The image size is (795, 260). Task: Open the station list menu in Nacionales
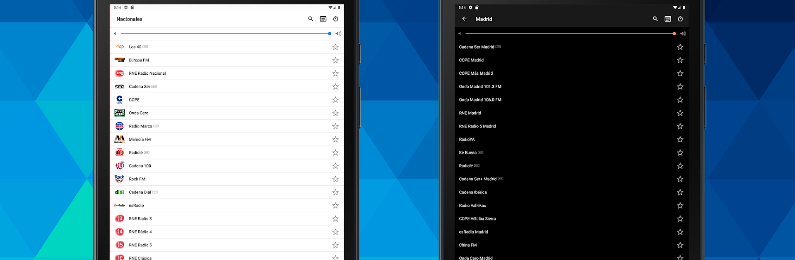(x=323, y=19)
